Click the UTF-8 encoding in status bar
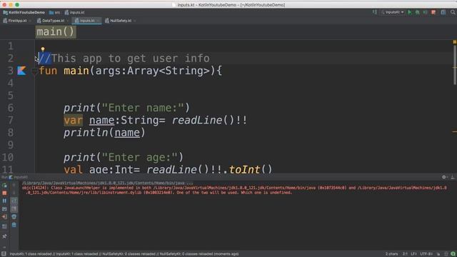Image resolution: width=457 pixels, height=257 pixels. click(426, 254)
